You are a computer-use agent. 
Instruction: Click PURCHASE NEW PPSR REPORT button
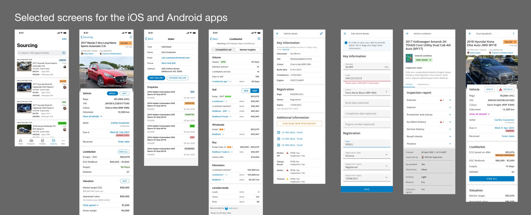tap(299, 124)
